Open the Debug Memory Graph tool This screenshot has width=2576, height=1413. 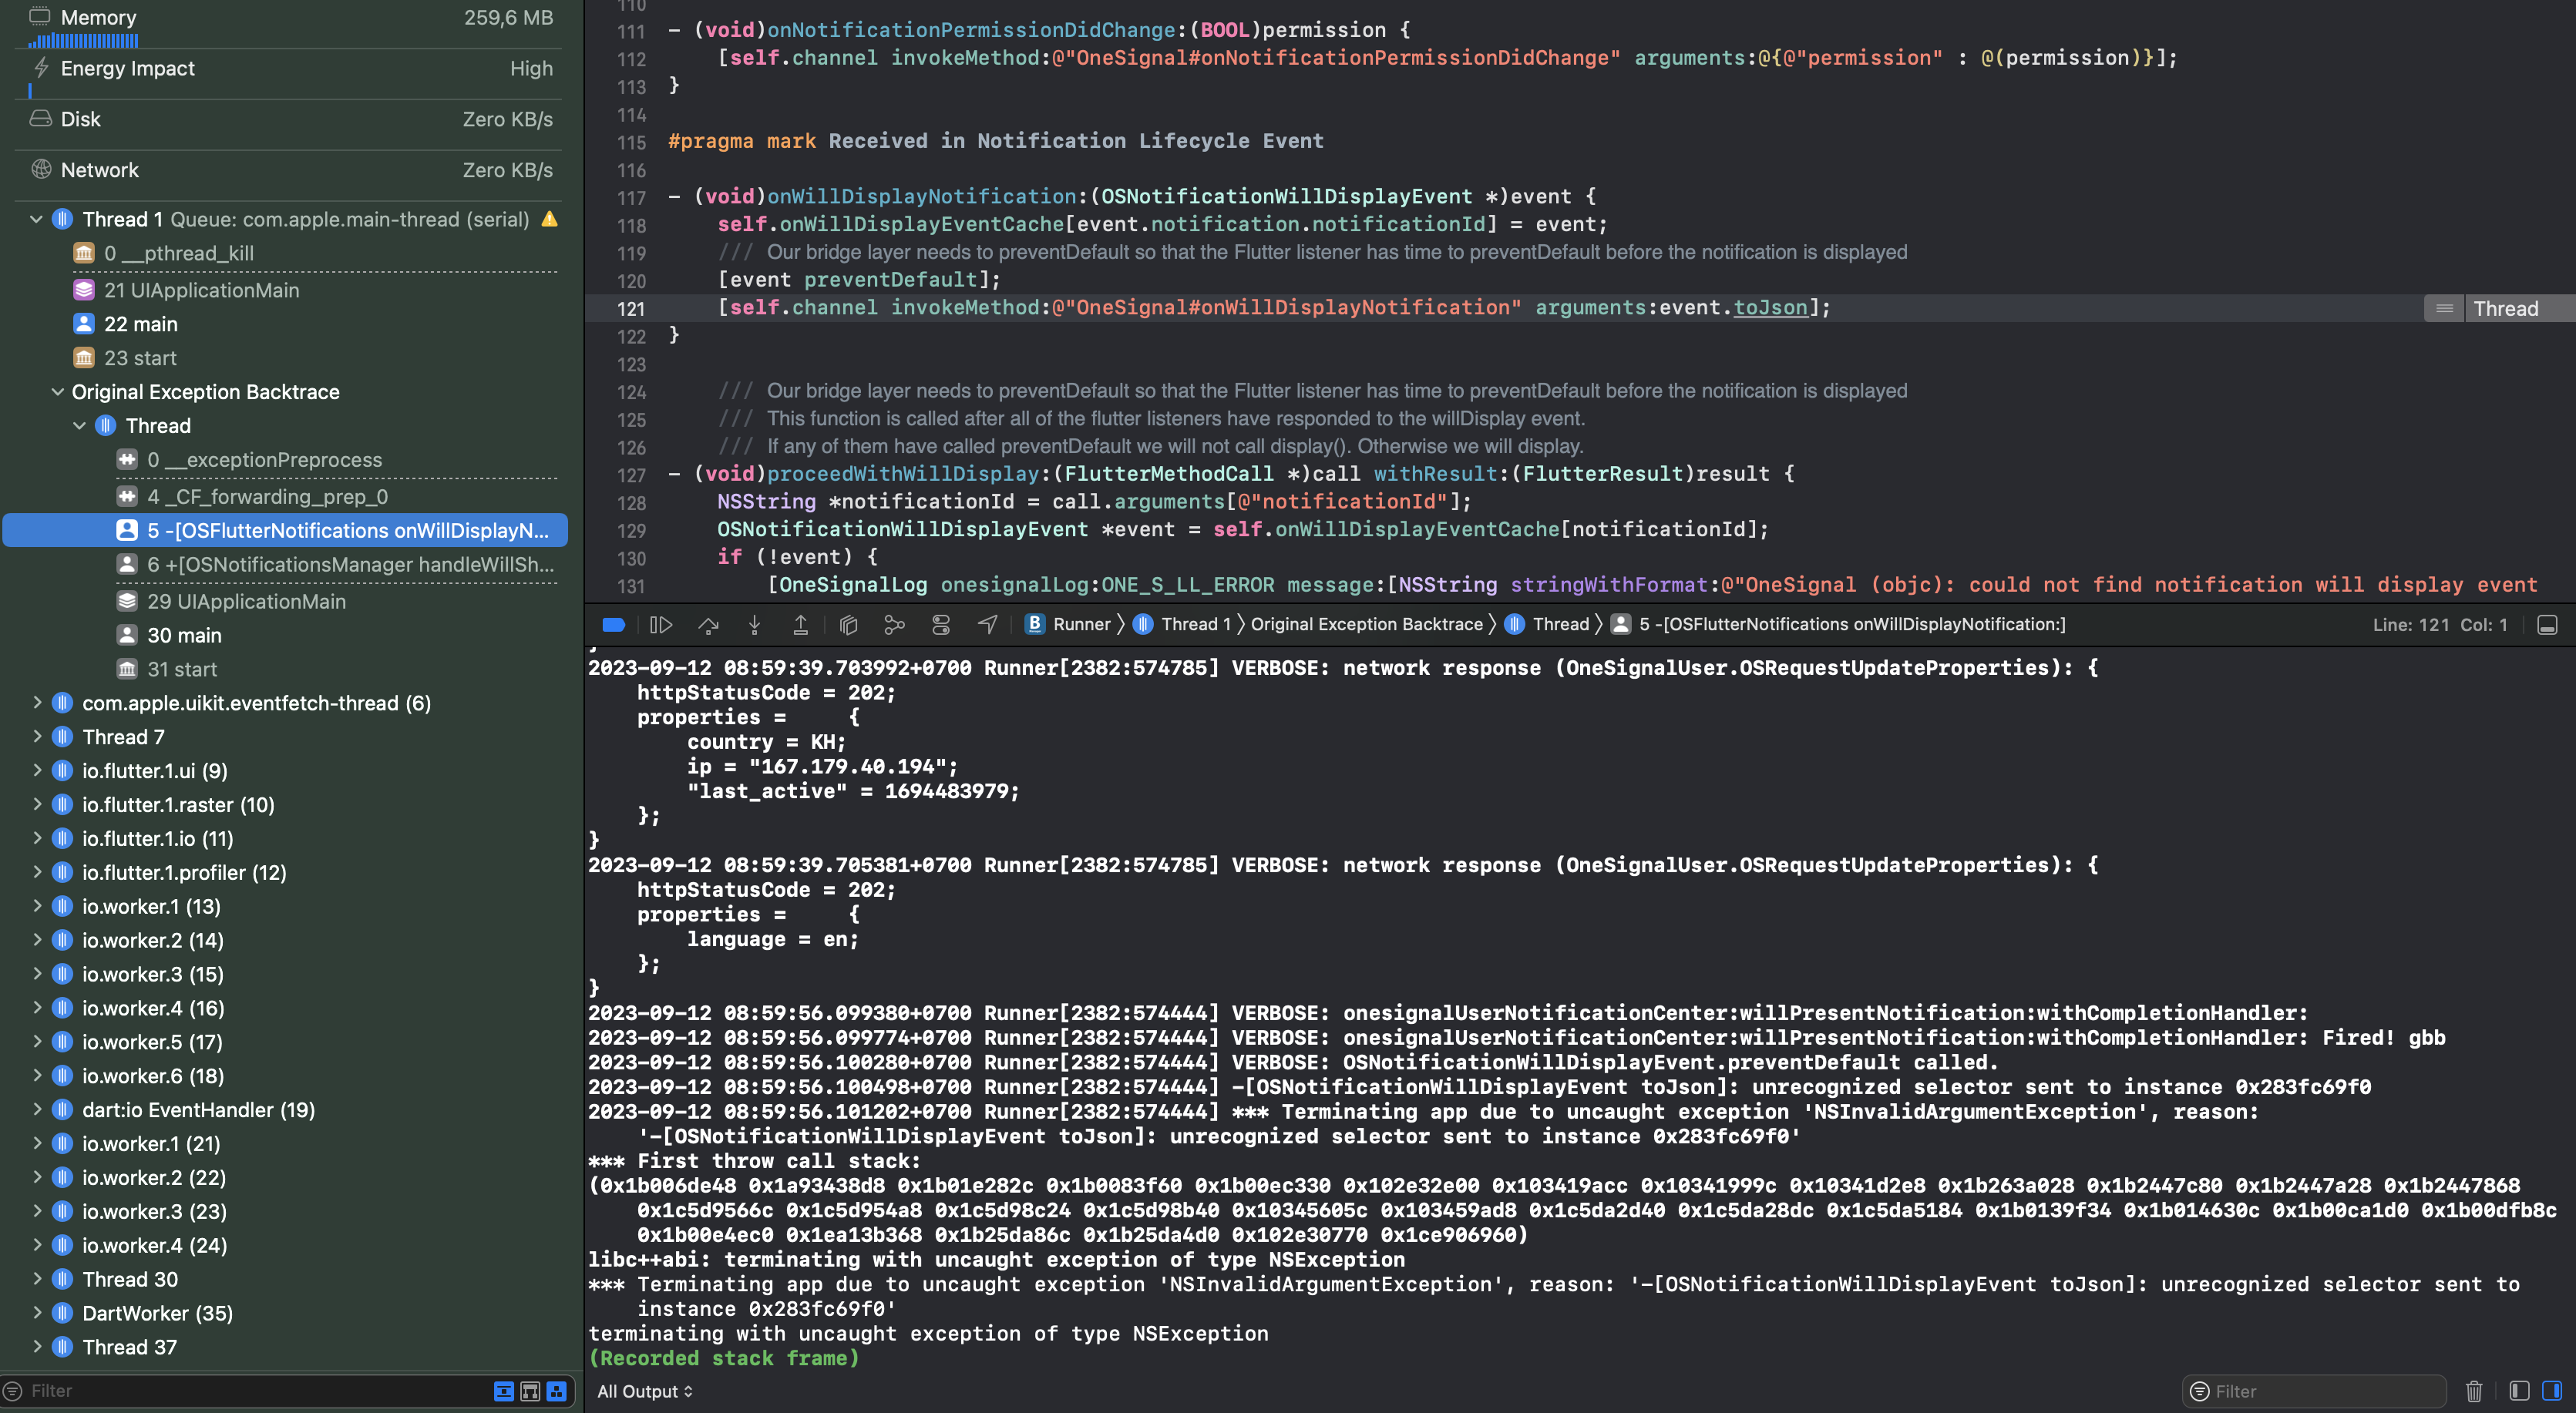click(894, 623)
